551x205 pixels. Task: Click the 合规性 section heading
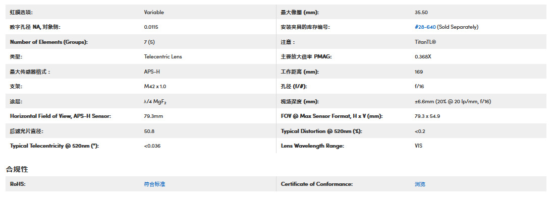tap(17, 169)
